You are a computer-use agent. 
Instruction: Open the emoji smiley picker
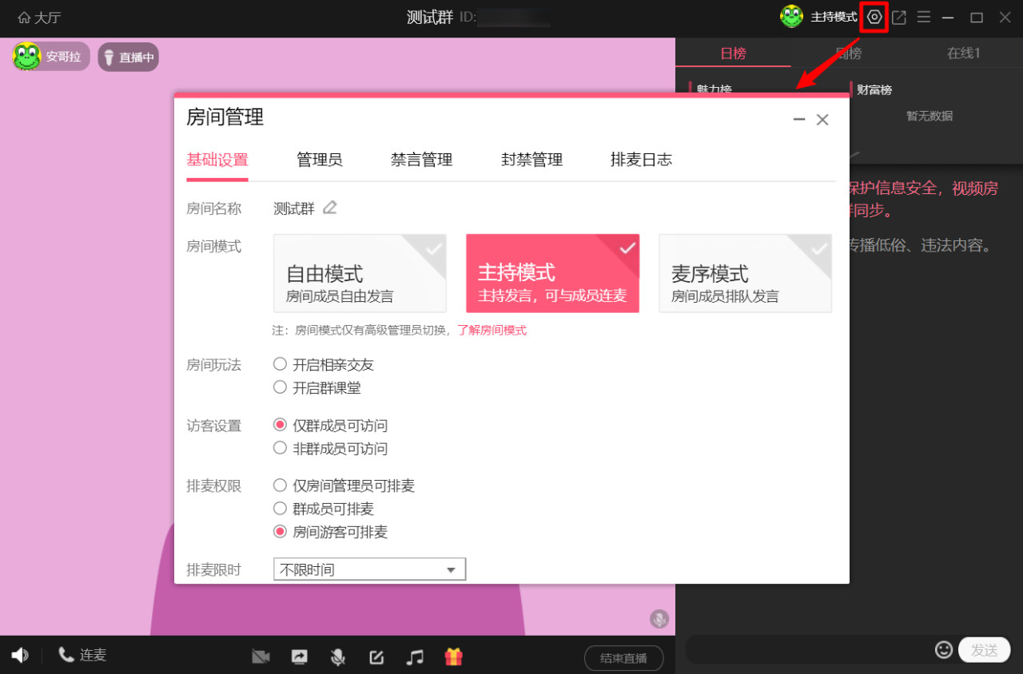pos(944,650)
